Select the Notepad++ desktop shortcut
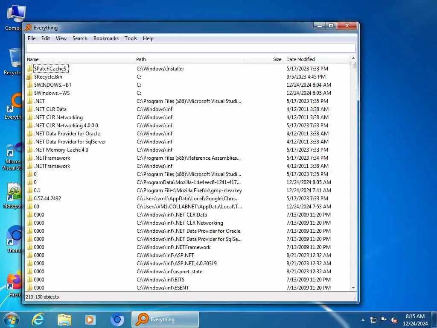 click(x=12, y=196)
